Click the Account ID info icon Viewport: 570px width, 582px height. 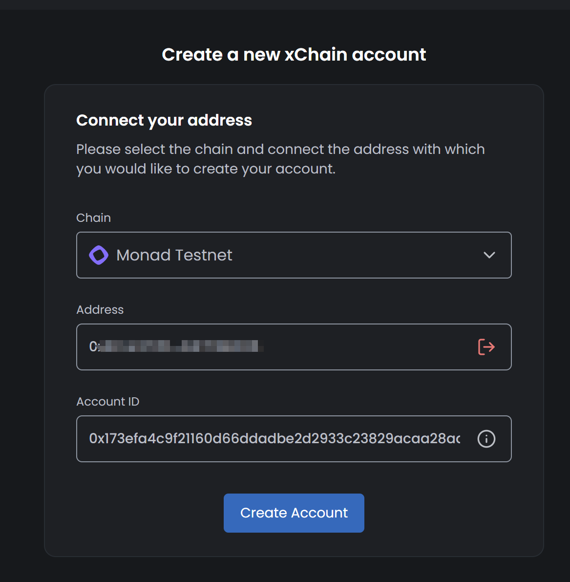486,439
